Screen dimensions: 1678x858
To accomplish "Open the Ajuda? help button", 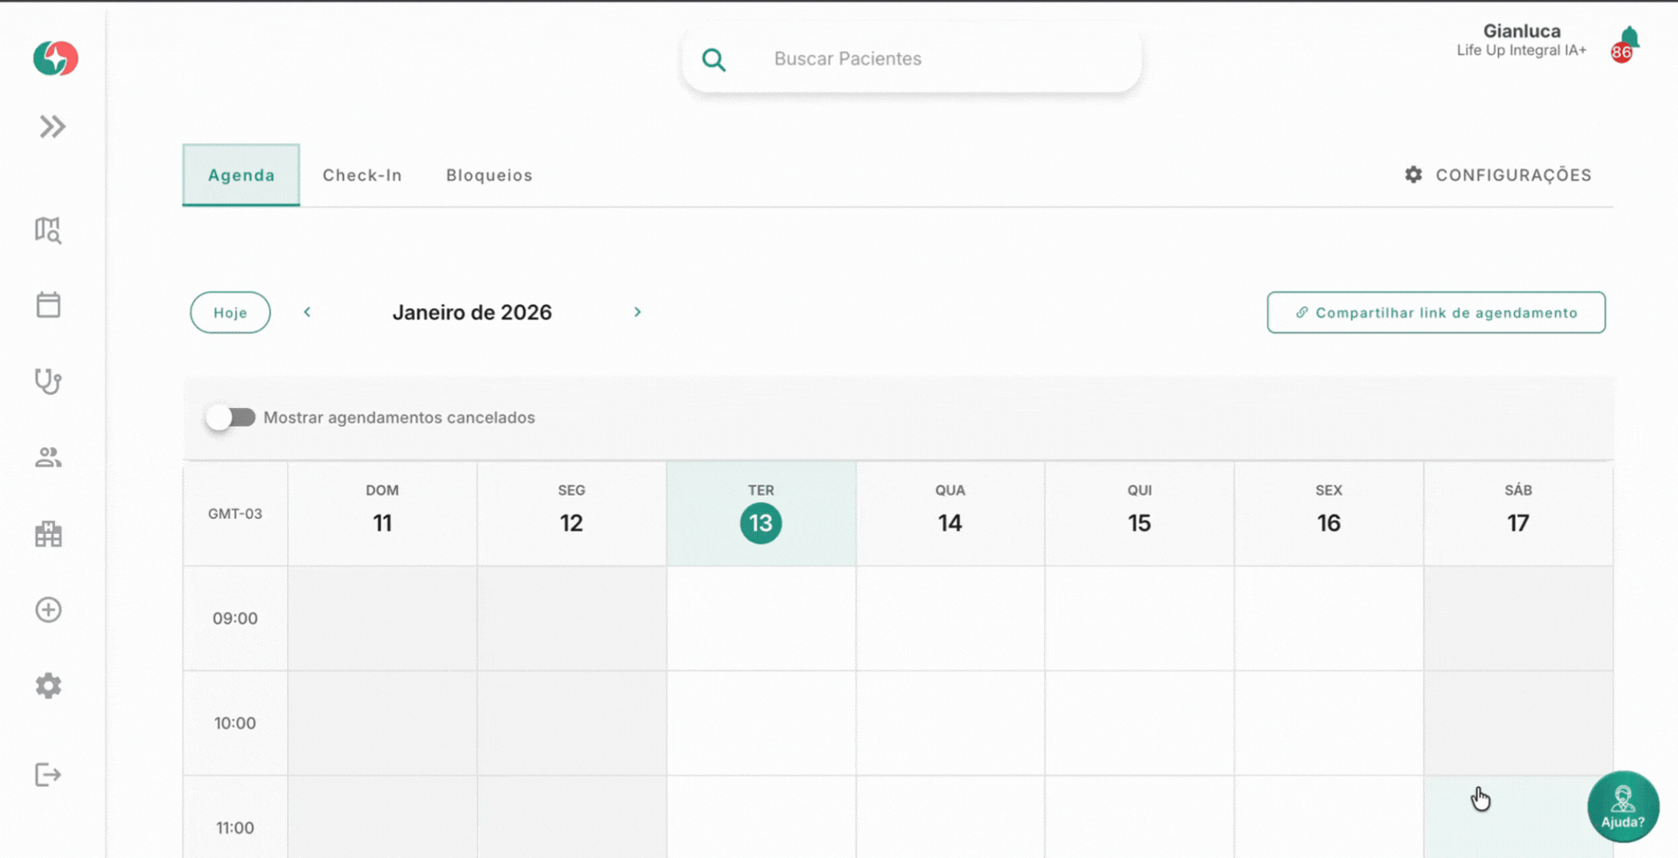I will 1622,807.
